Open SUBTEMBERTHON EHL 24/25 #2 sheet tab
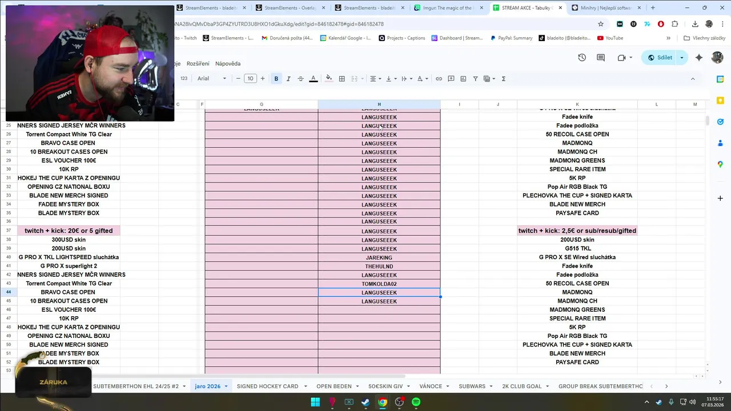731x411 pixels. 136,386
